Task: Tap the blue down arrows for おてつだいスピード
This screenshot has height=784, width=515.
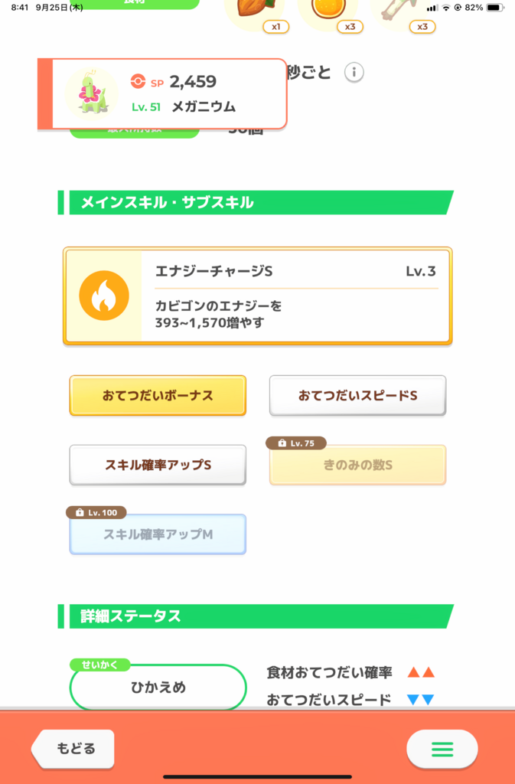Action: (421, 700)
